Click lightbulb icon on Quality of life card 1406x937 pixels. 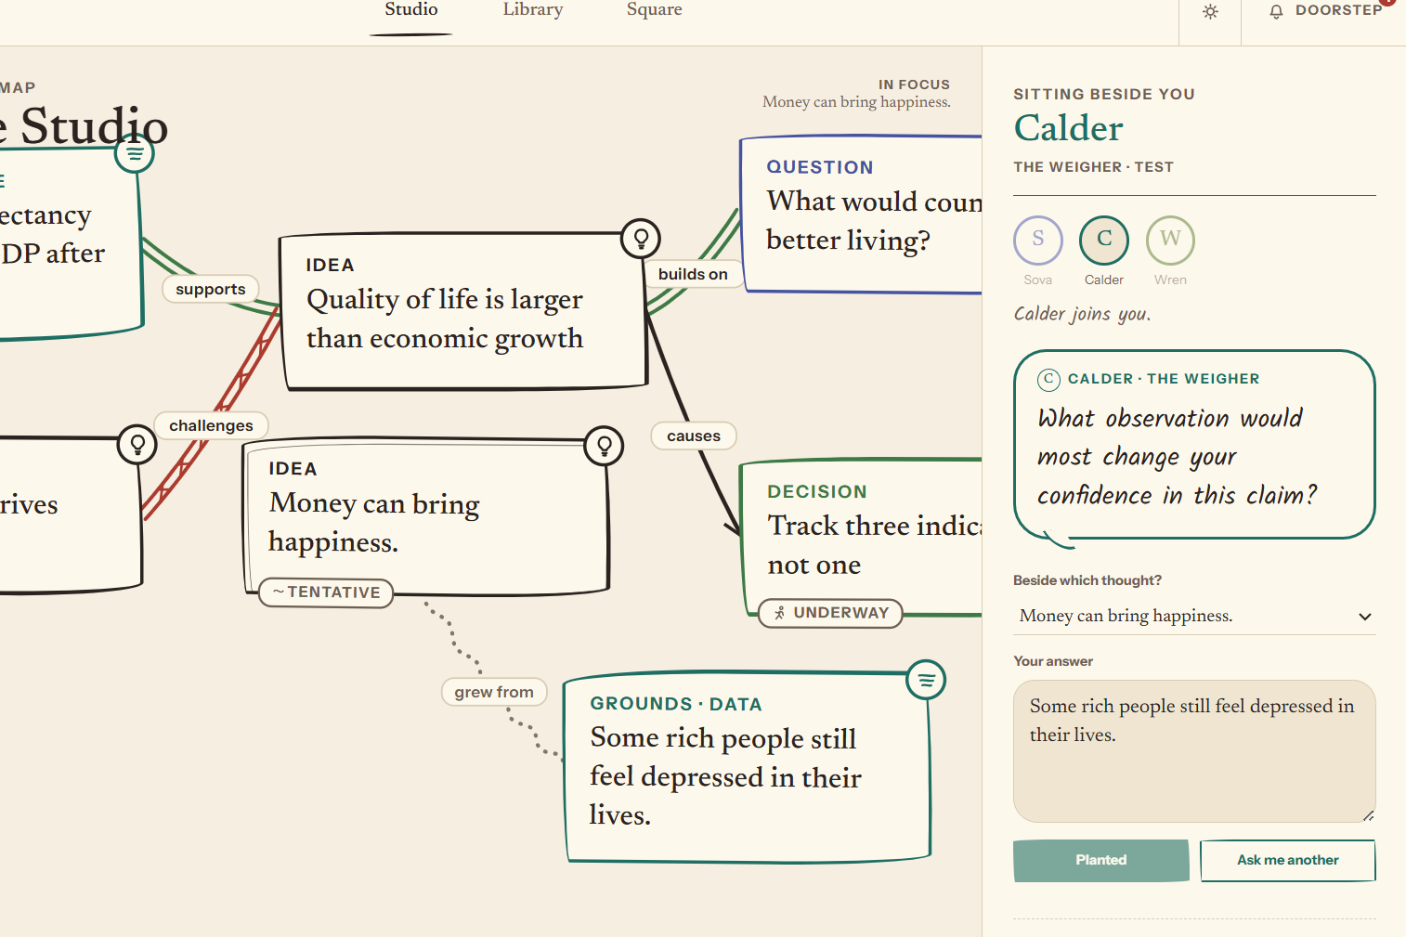[641, 239]
